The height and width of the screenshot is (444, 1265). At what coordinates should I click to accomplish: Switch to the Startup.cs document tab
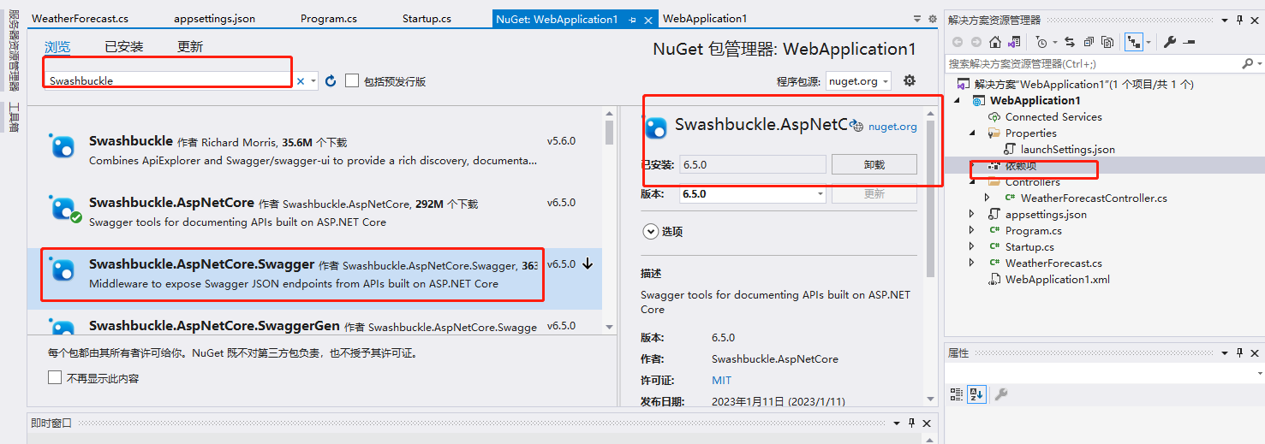427,18
